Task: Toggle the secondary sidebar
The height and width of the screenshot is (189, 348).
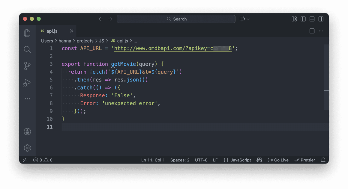Action: [321, 19]
